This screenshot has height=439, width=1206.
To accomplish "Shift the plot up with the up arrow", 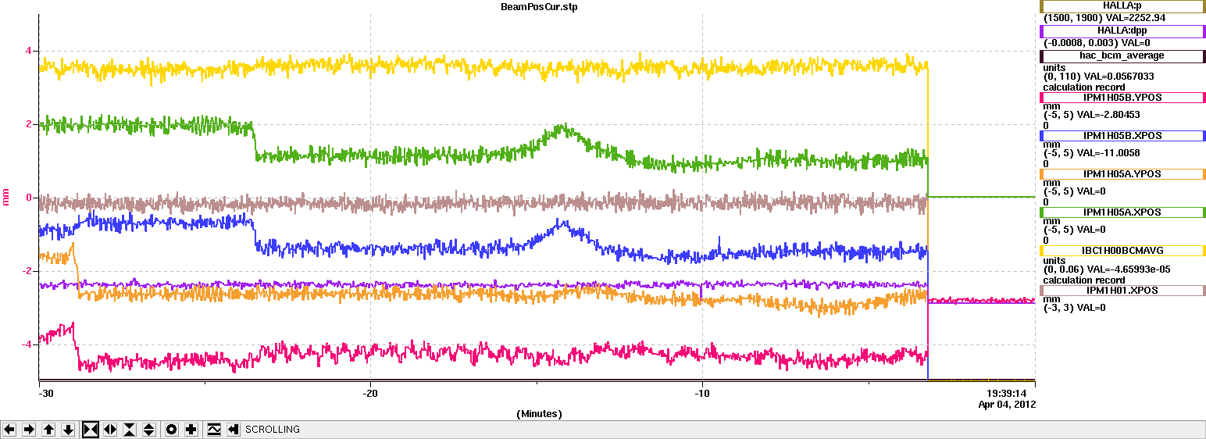I will pos(48,430).
